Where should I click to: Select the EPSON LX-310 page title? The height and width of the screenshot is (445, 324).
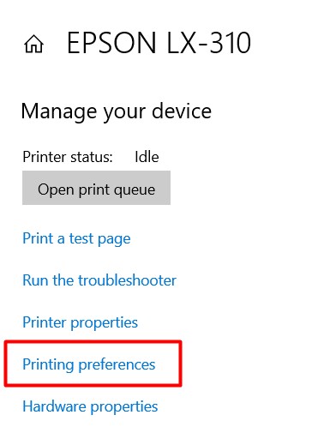coord(159,43)
